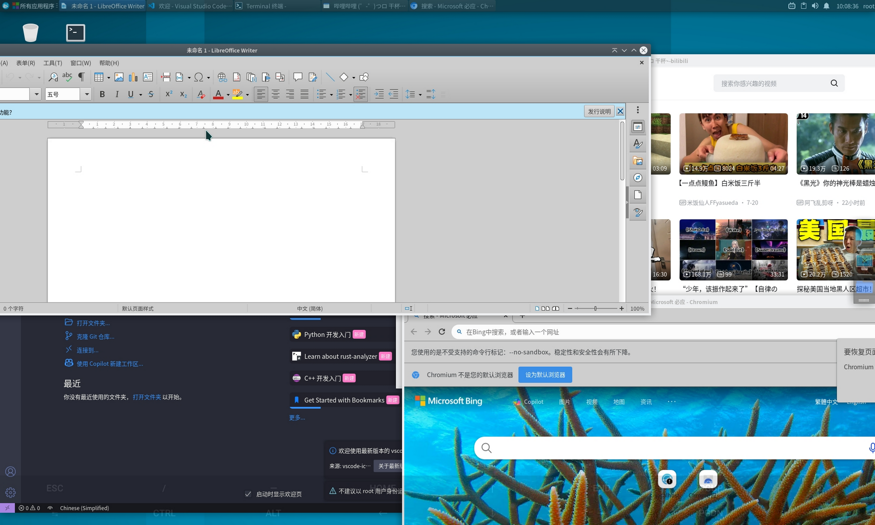Click the Clear Direct Formatting icon
Screen dimensions: 875x525
(x=201, y=94)
